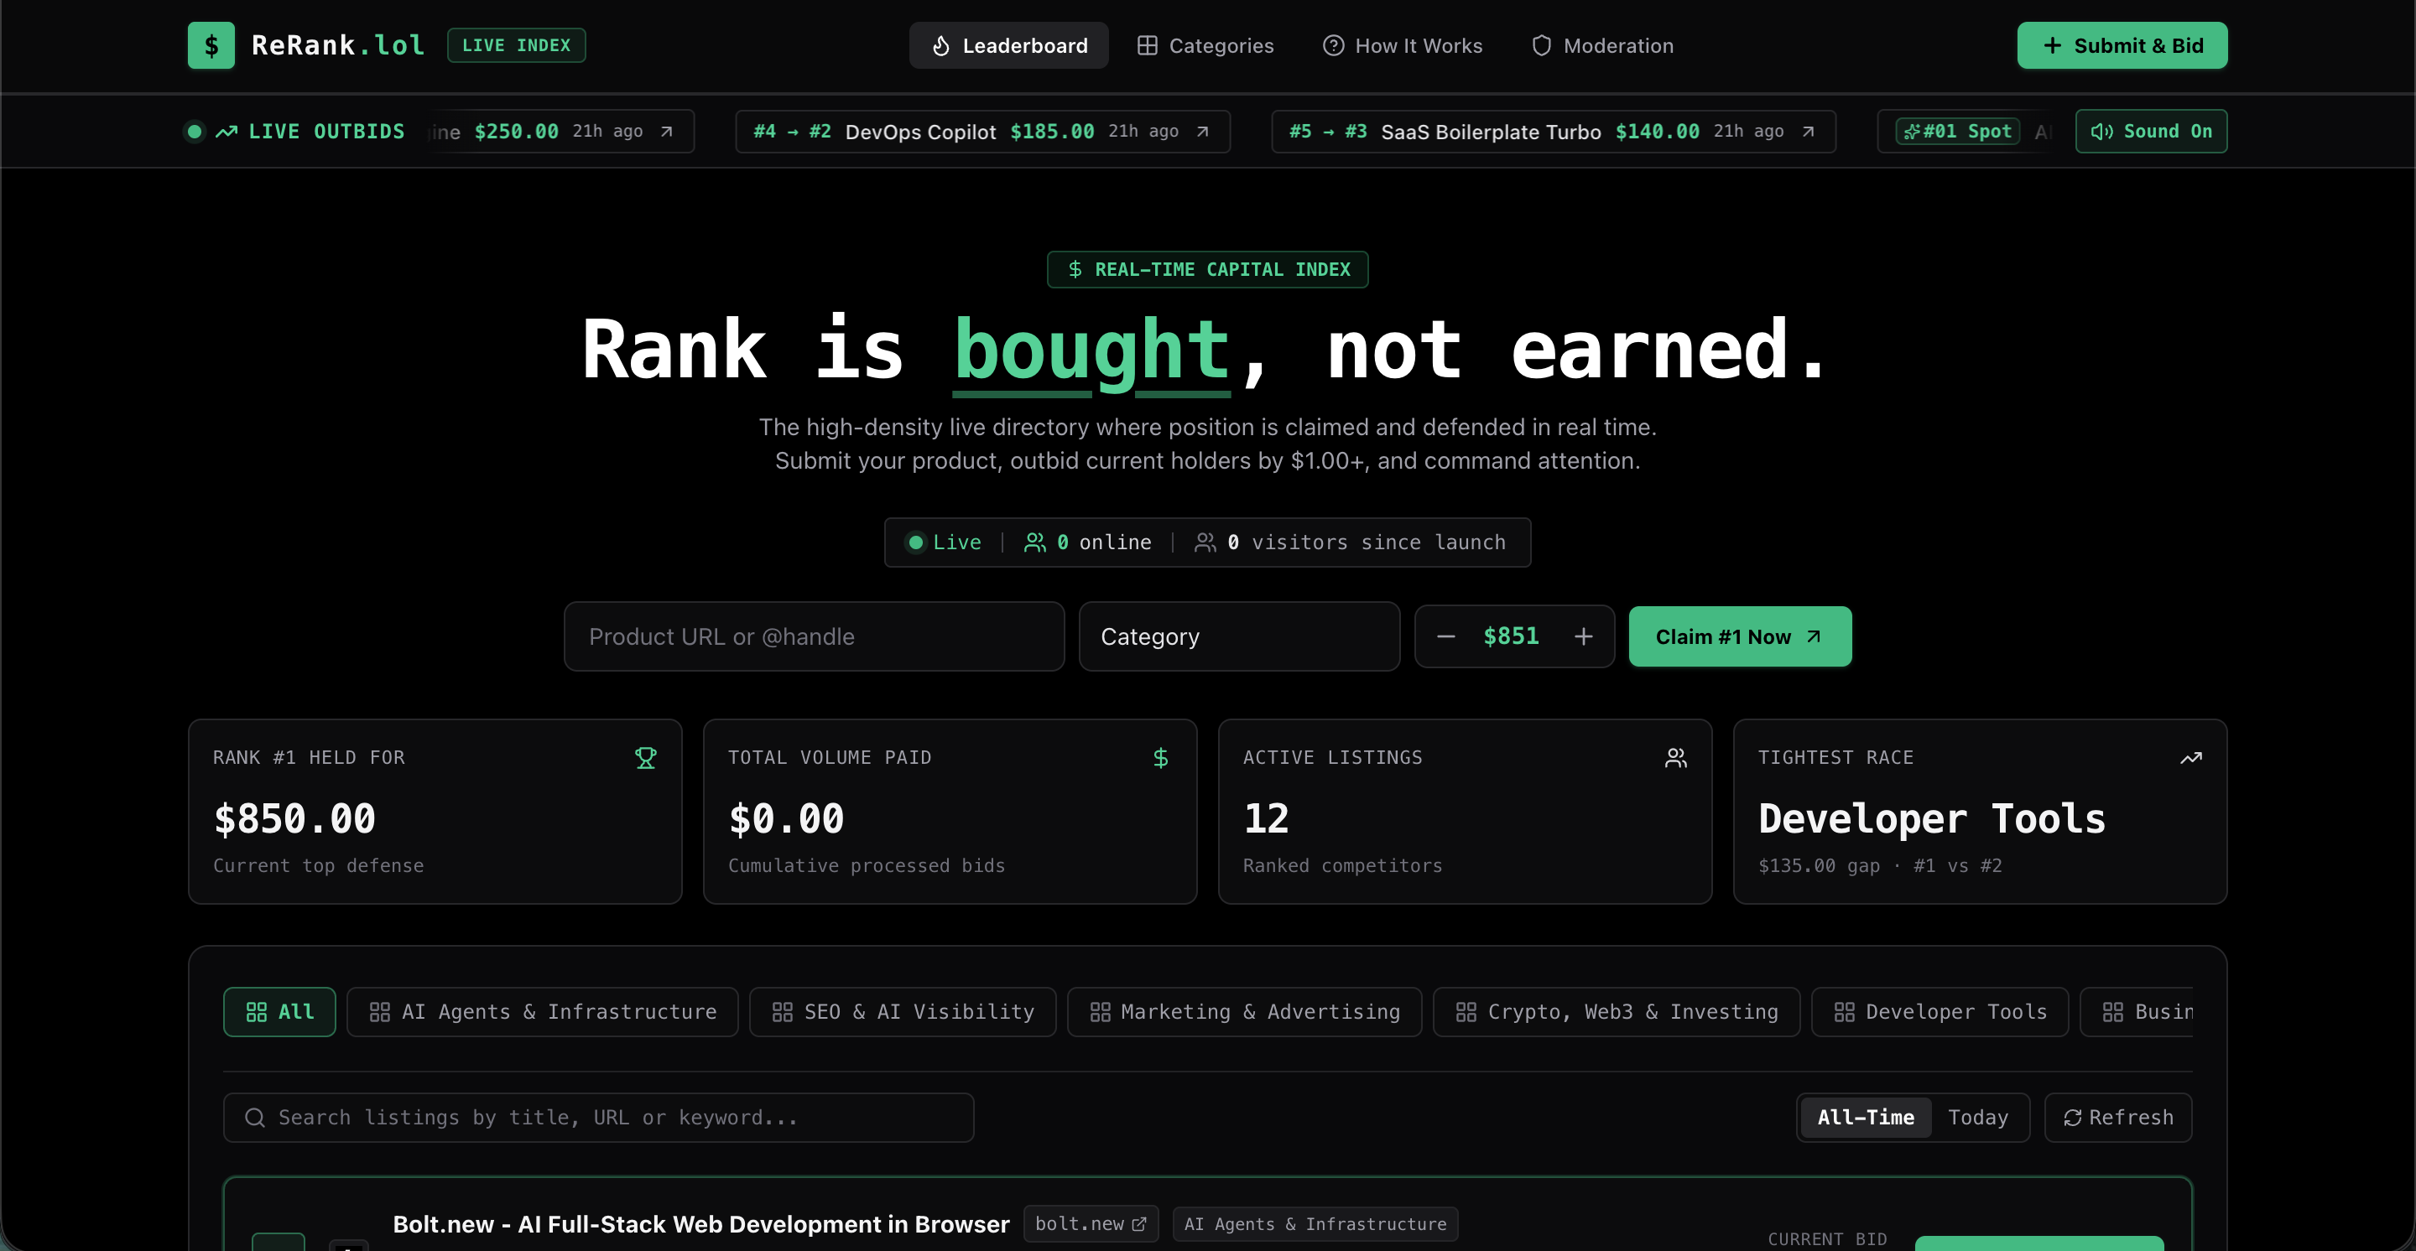Click the Developer Tools tightest race heading
This screenshot has width=2416, height=1251.
(1932, 818)
